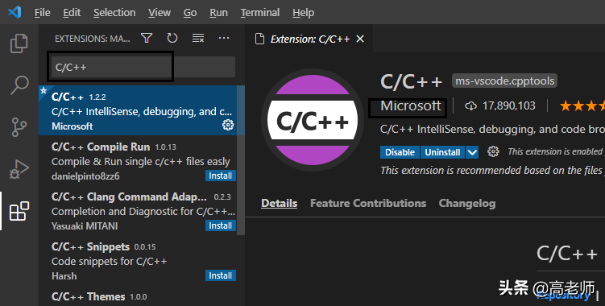Click the Uninstall button for C/C++
The image size is (605, 306).
pyautogui.click(x=442, y=152)
